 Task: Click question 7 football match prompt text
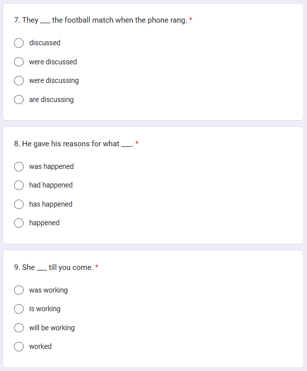pos(100,20)
